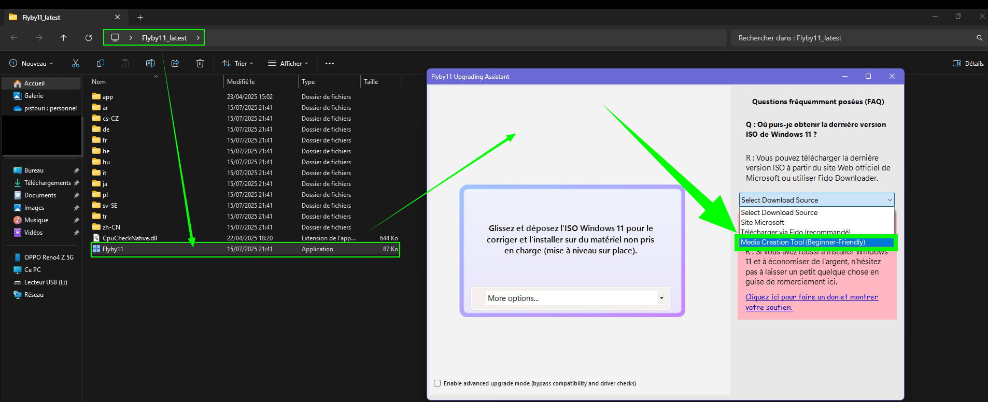Open pistouri : personnel OneDrive entry
This screenshot has width=988, height=402.
[x=45, y=108]
